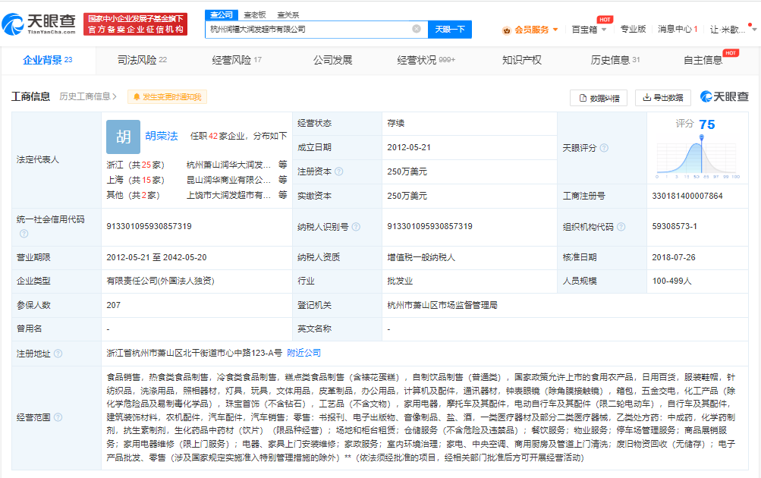
Task: Click the 天眼一下 search button
Action: (450, 29)
